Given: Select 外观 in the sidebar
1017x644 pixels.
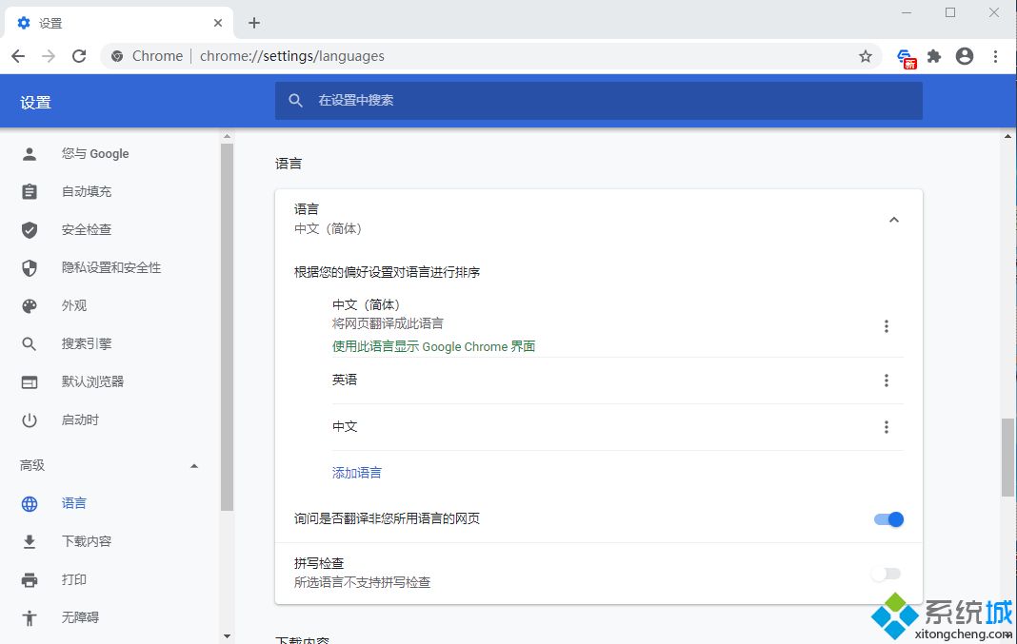Looking at the screenshot, I should click(74, 305).
